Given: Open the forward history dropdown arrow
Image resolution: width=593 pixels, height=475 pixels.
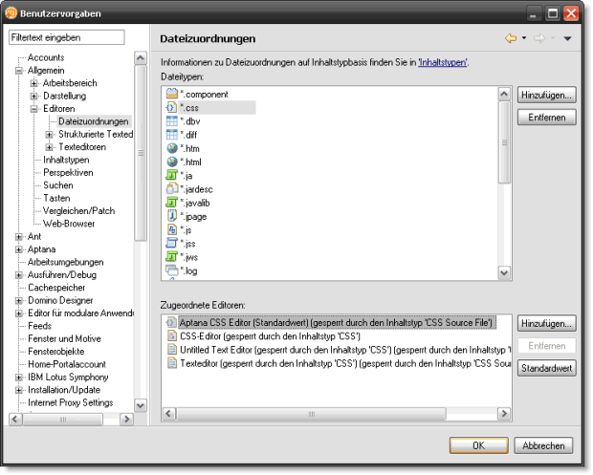Looking at the screenshot, I should click(553, 38).
